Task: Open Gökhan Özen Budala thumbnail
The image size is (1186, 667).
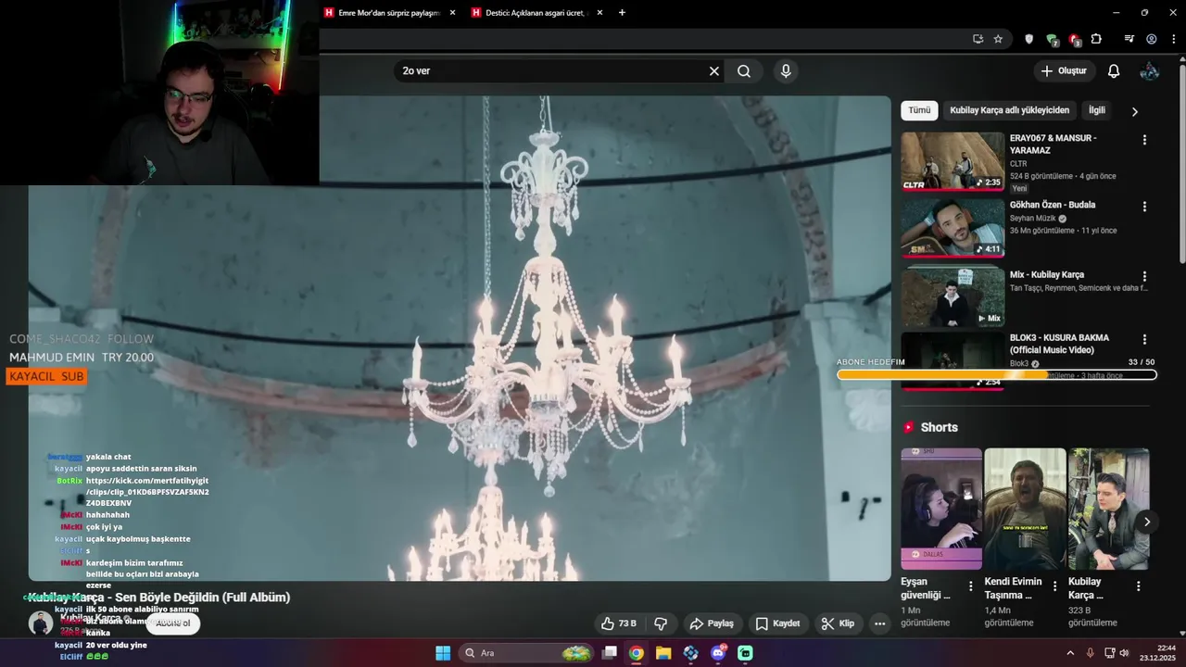Action: (953, 228)
